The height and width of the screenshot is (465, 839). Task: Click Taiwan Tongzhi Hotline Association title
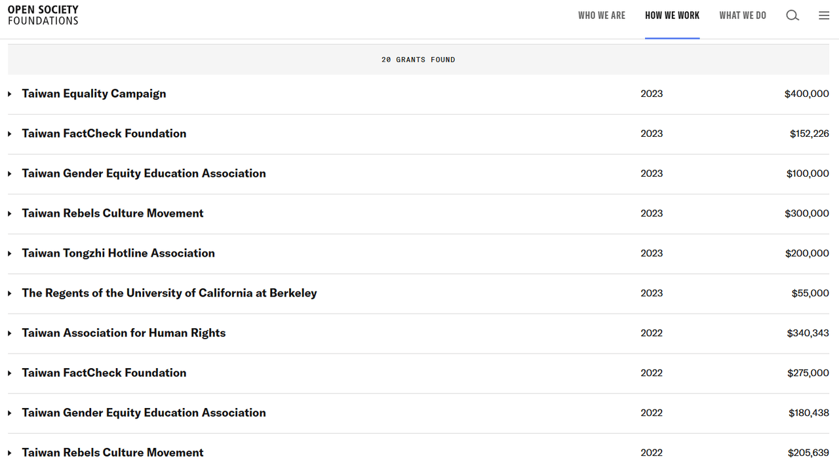coord(118,253)
